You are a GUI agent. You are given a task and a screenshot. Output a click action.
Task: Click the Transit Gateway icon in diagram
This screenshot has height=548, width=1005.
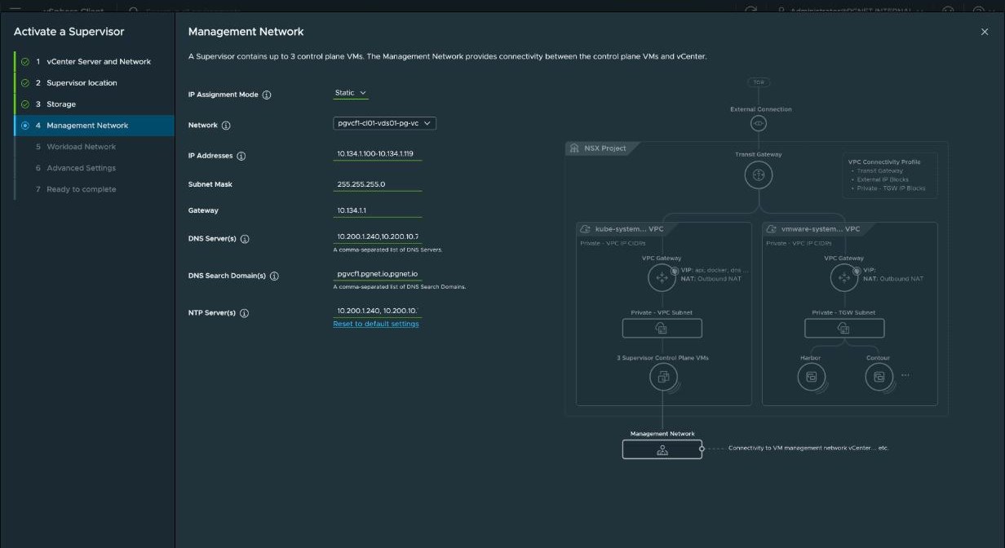759,175
